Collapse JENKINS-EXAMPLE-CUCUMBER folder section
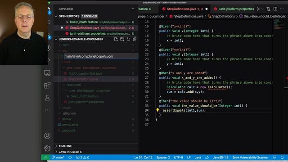The height and width of the screenshot is (162, 288). [56, 39]
